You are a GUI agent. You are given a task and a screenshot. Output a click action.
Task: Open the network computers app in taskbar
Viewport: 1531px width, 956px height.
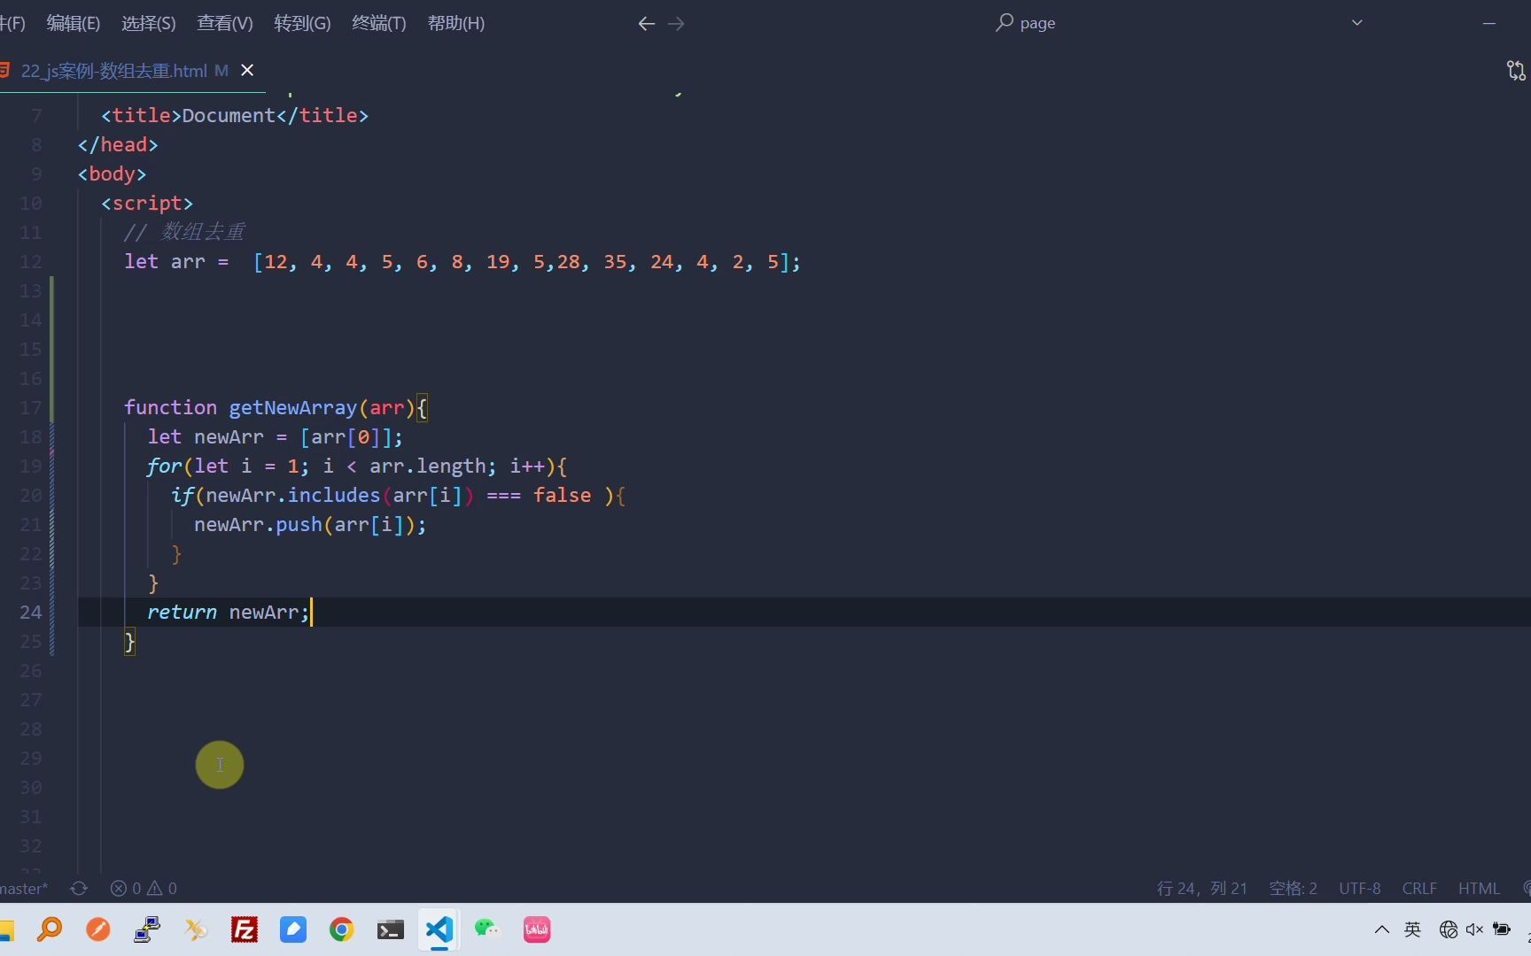click(x=147, y=929)
